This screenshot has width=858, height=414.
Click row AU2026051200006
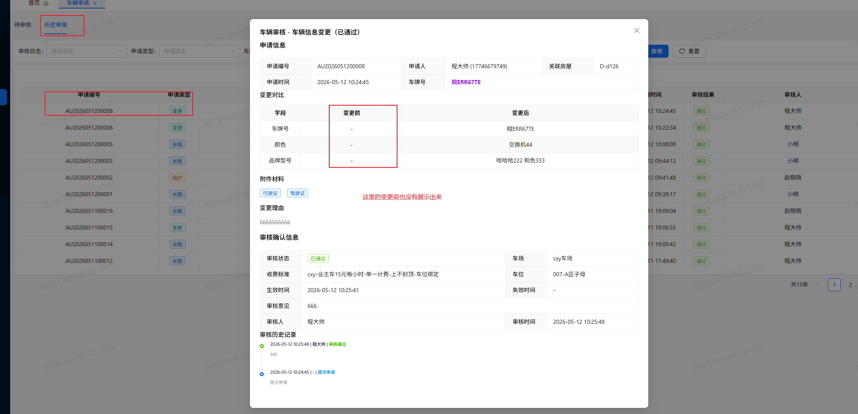coord(89,128)
